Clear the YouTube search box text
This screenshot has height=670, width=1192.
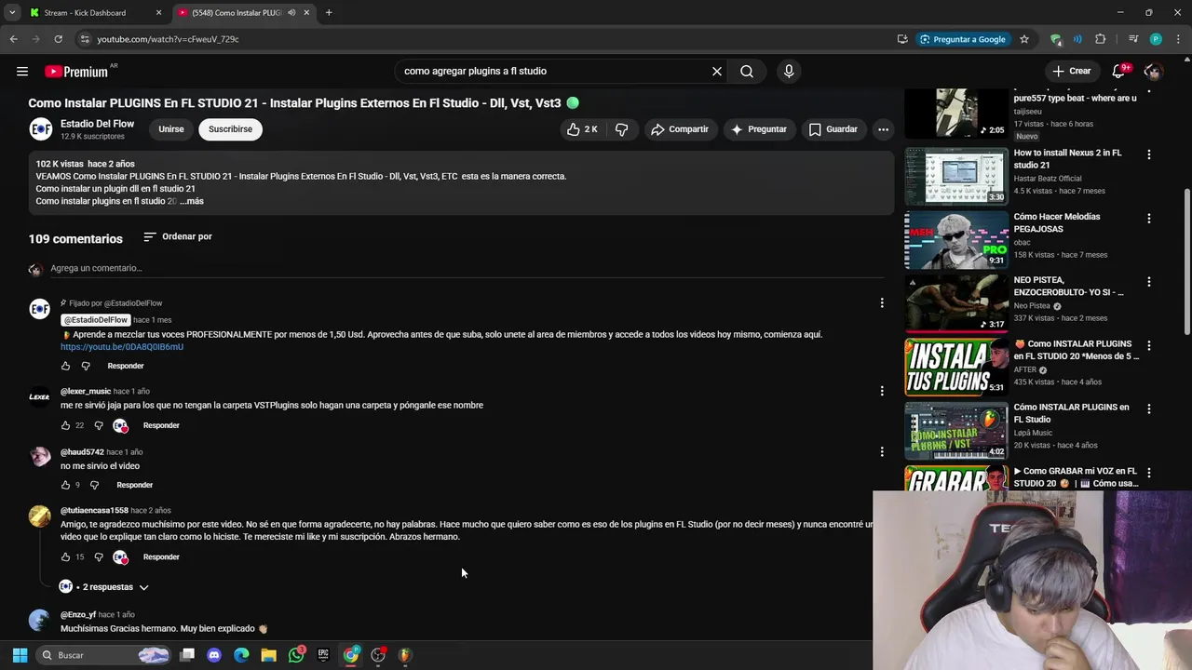[717, 71]
